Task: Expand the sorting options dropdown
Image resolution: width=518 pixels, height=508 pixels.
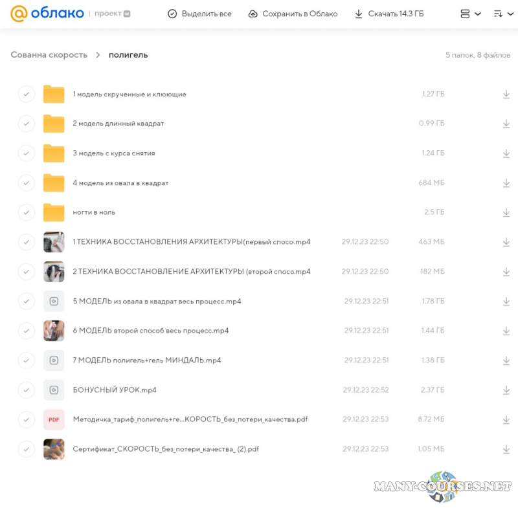Action: 502,14
